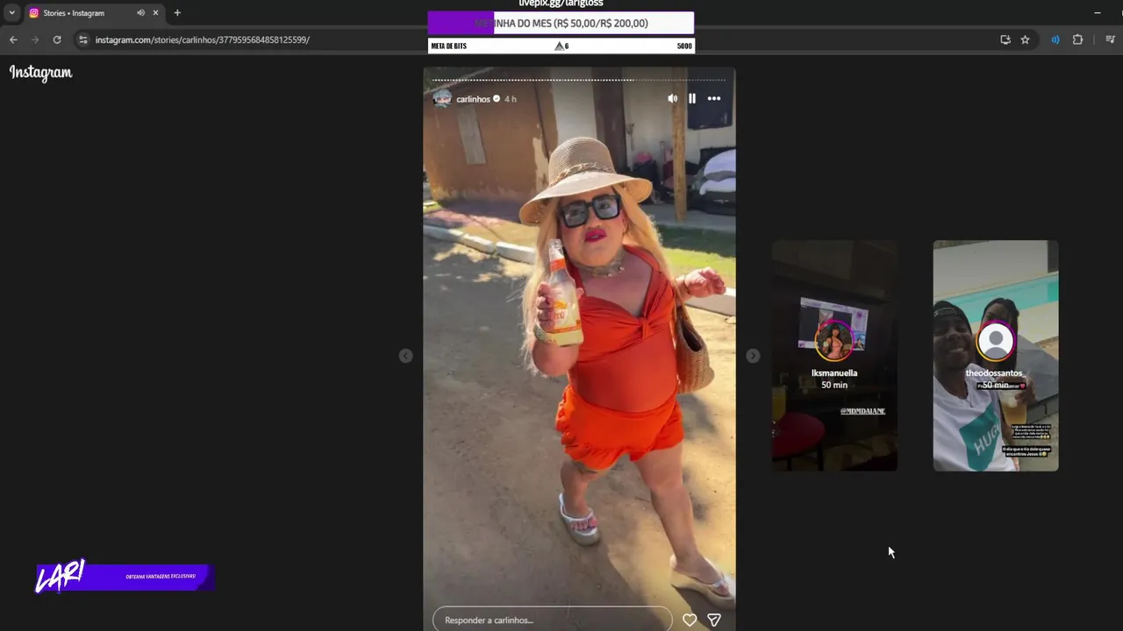Click the 'Responder a carlinhos...' reply field

click(x=553, y=620)
